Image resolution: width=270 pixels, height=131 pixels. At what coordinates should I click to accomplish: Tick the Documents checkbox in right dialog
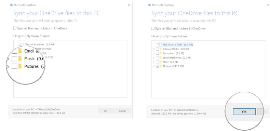pos(157,53)
